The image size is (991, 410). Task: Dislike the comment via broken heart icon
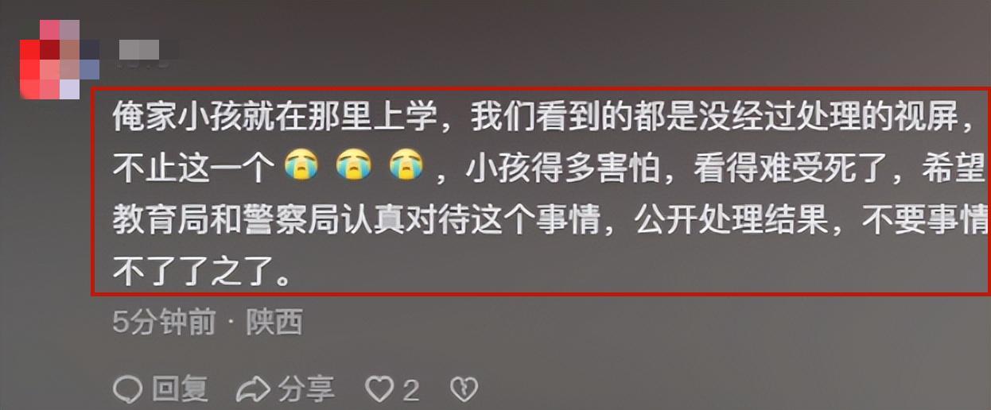point(464,389)
